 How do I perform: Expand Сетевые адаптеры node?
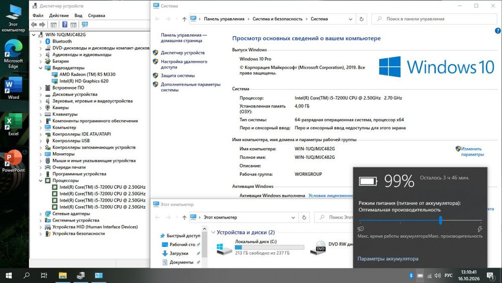click(40, 214)
